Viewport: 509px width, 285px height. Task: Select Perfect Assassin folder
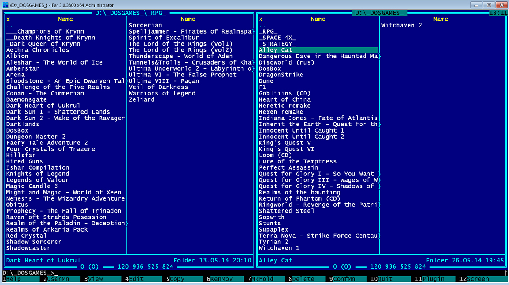coord(288,167)
